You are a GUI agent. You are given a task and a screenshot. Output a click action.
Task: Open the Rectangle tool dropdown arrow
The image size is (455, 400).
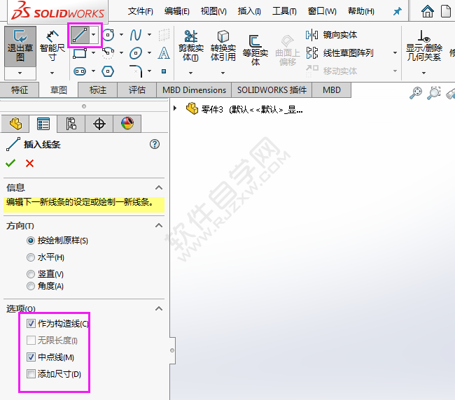[x=93, y=53]
